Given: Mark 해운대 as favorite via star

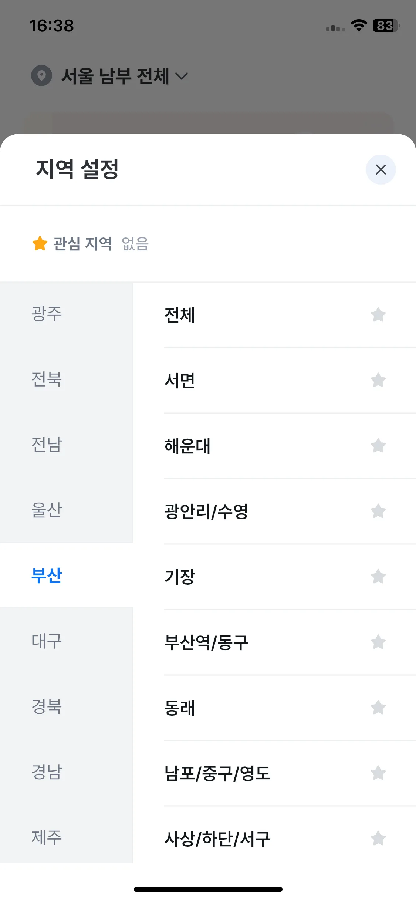Looking at the screenshot, I should [x=378, y=446].
